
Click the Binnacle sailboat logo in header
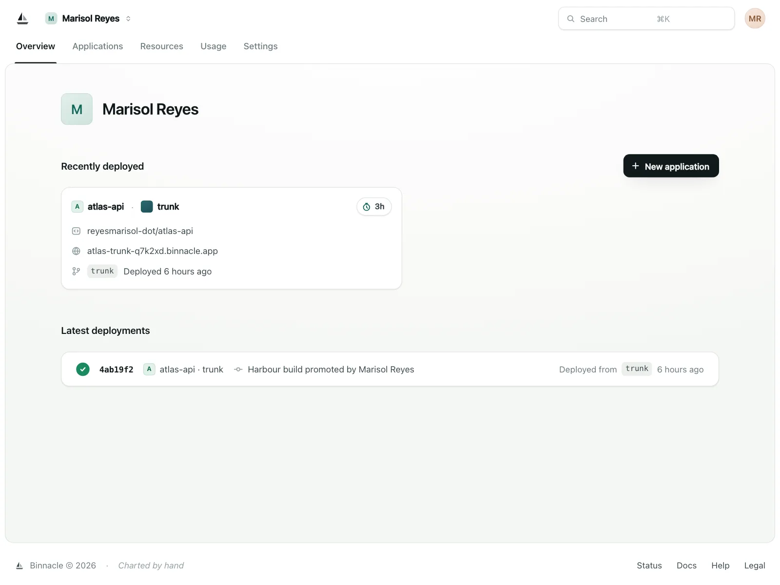click(22, 19)
